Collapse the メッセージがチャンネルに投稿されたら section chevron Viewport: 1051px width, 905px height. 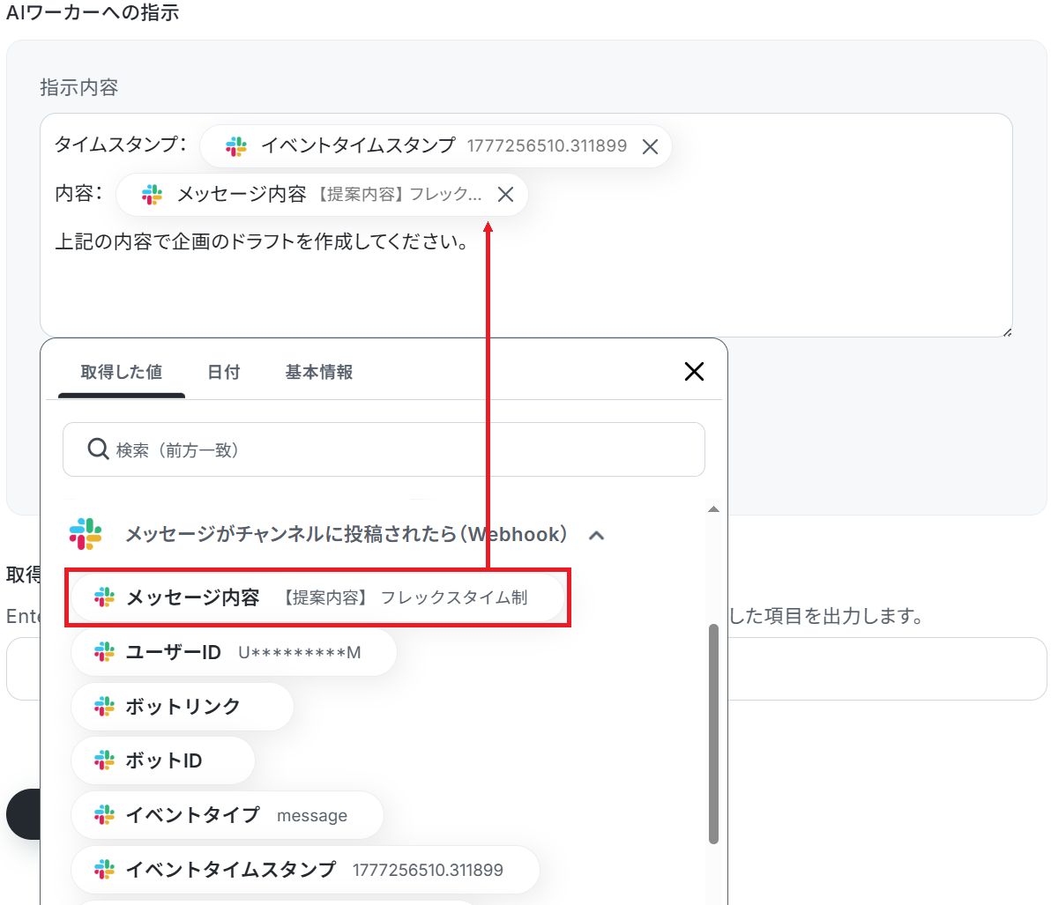596,535
